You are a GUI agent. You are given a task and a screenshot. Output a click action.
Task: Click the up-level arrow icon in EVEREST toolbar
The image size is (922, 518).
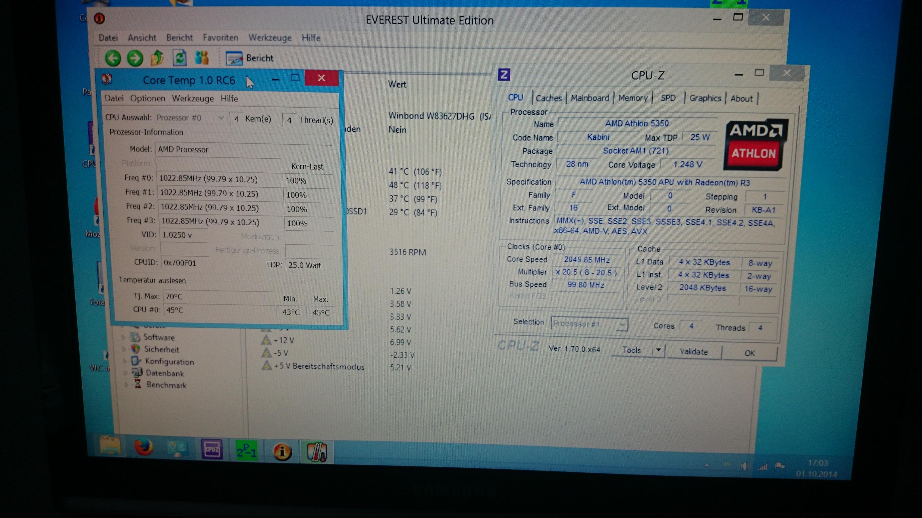click(x=157, y=58)
